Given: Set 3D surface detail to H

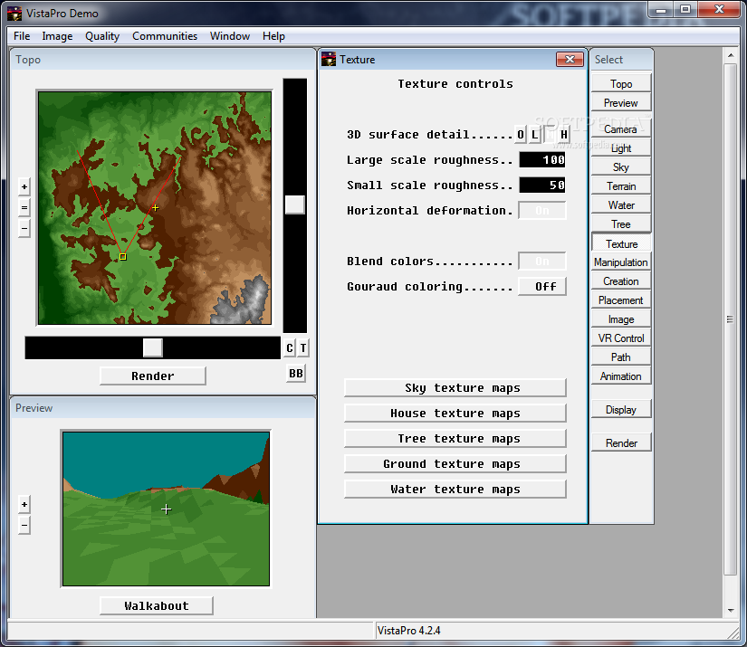Looking at the screenshot, I should [563, 135].
